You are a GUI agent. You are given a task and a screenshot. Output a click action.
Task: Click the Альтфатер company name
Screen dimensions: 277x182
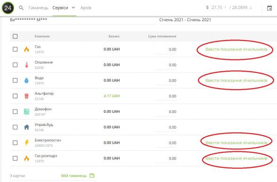tap(44, 93)
